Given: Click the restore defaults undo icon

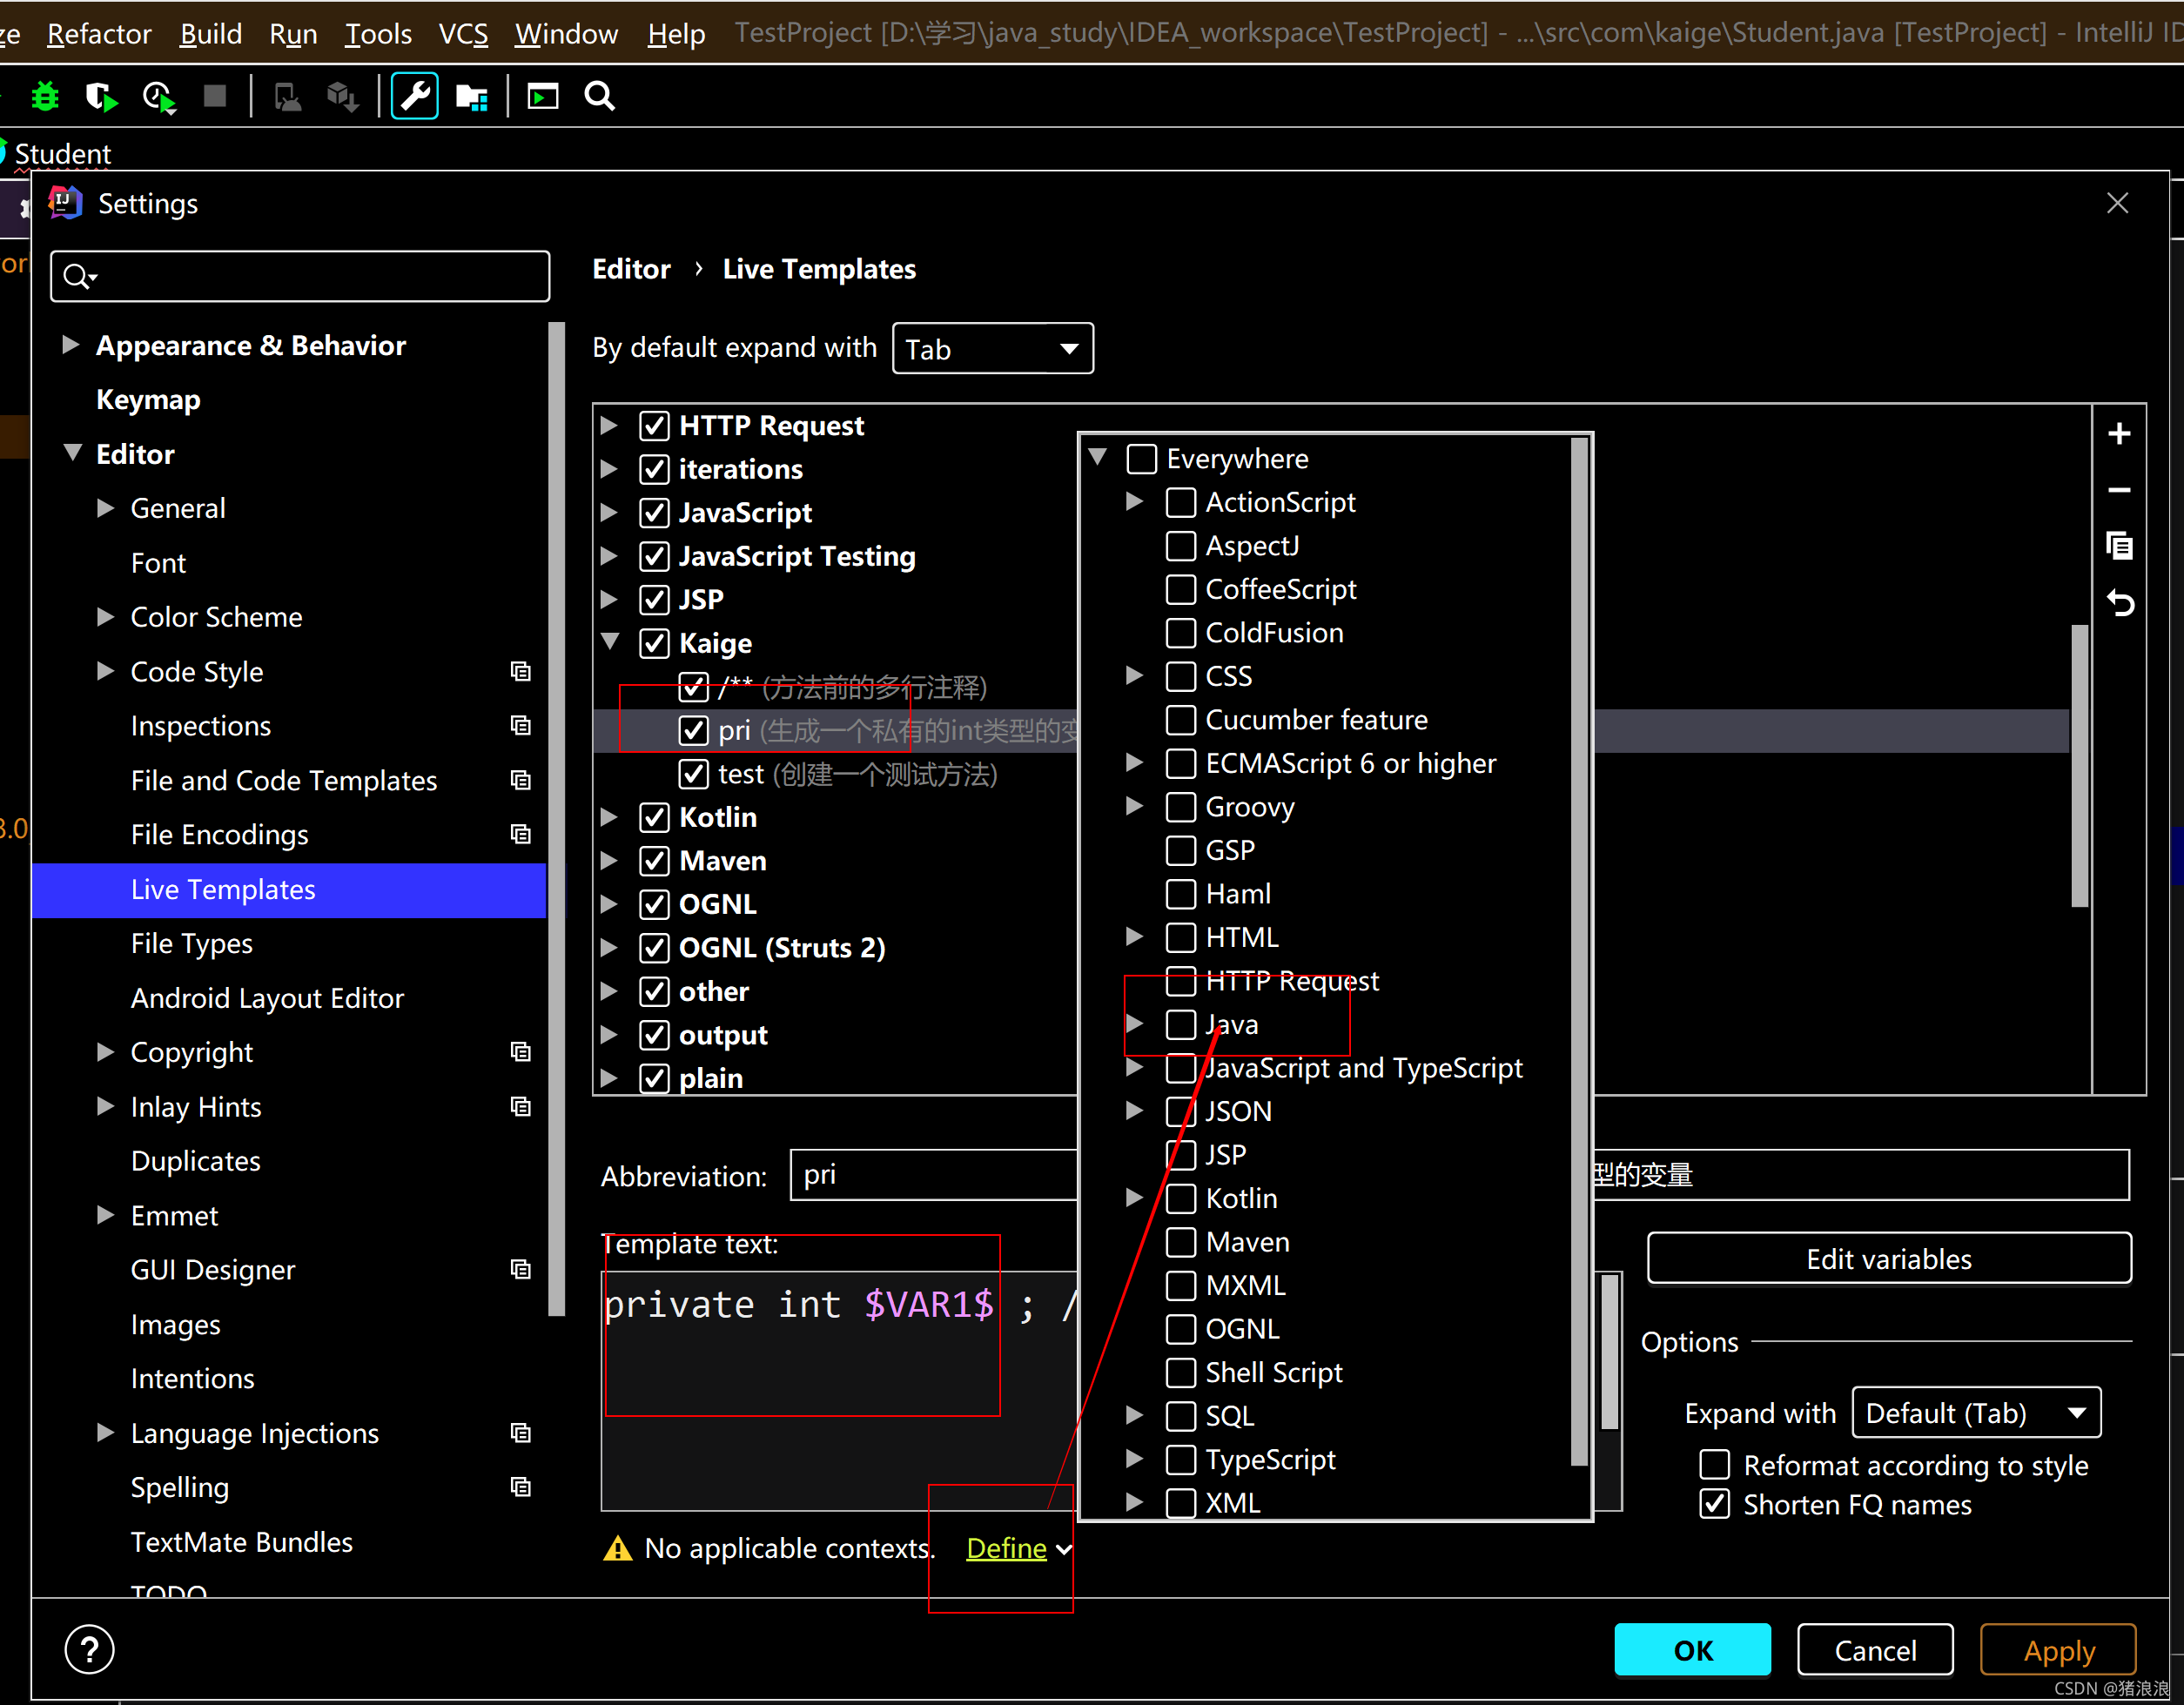Looking at the screenshot, I should click(x=2120, y=603).
